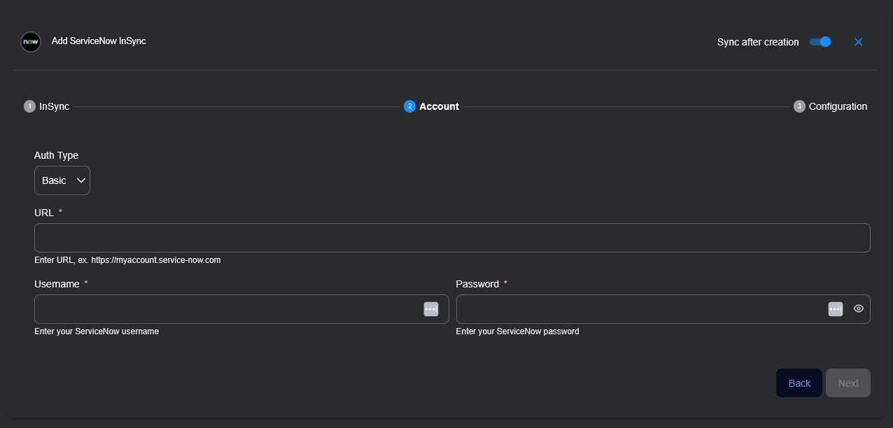Toggle the Sync after creation switch
This screenshot has width=893, height=428.
(820, 42)
